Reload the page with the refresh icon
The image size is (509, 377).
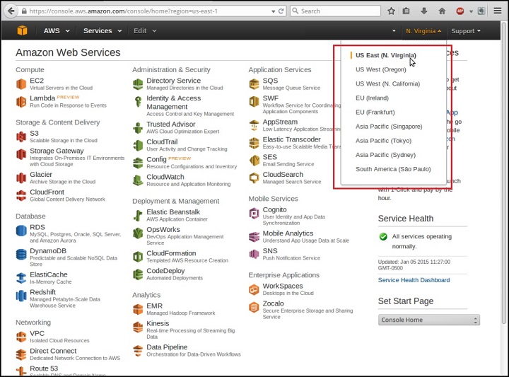point(281,11)
